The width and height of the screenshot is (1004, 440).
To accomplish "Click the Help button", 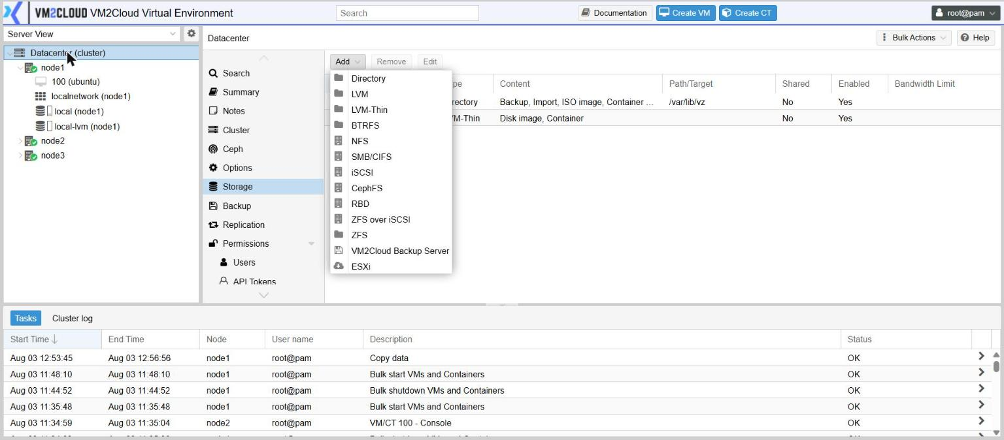I will [x=975, y=38].
